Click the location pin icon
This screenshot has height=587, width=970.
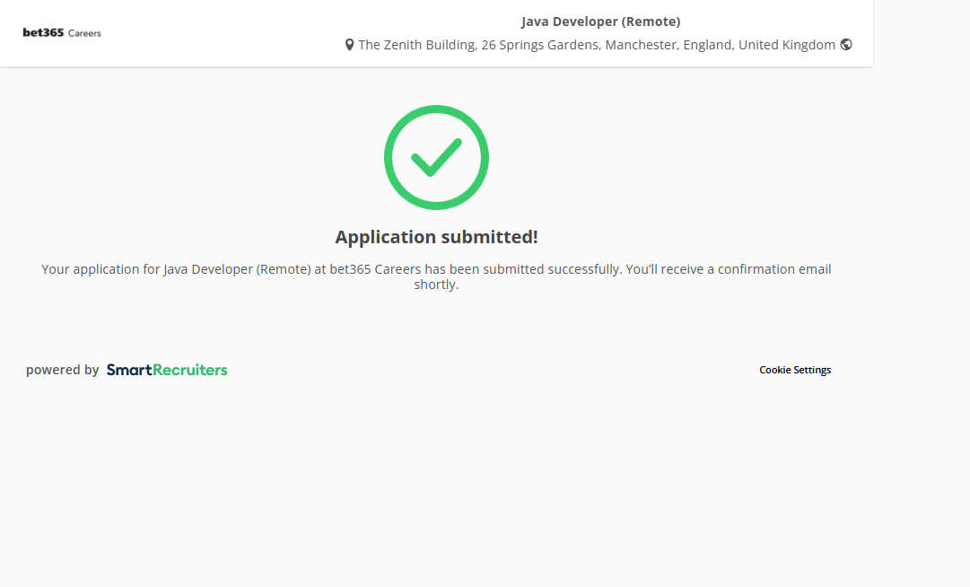(349, 45)
